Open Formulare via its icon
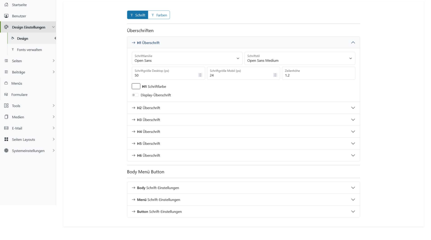This screenshot has height=240, width=431. point(6,94)
